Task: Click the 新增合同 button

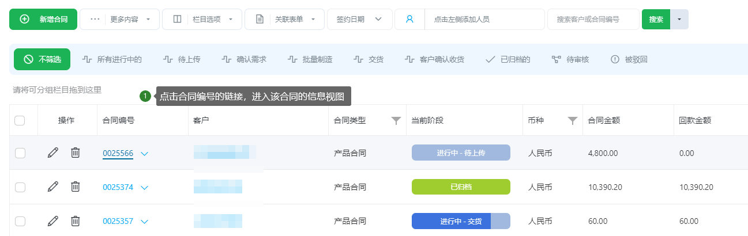Action: (43, 19)
